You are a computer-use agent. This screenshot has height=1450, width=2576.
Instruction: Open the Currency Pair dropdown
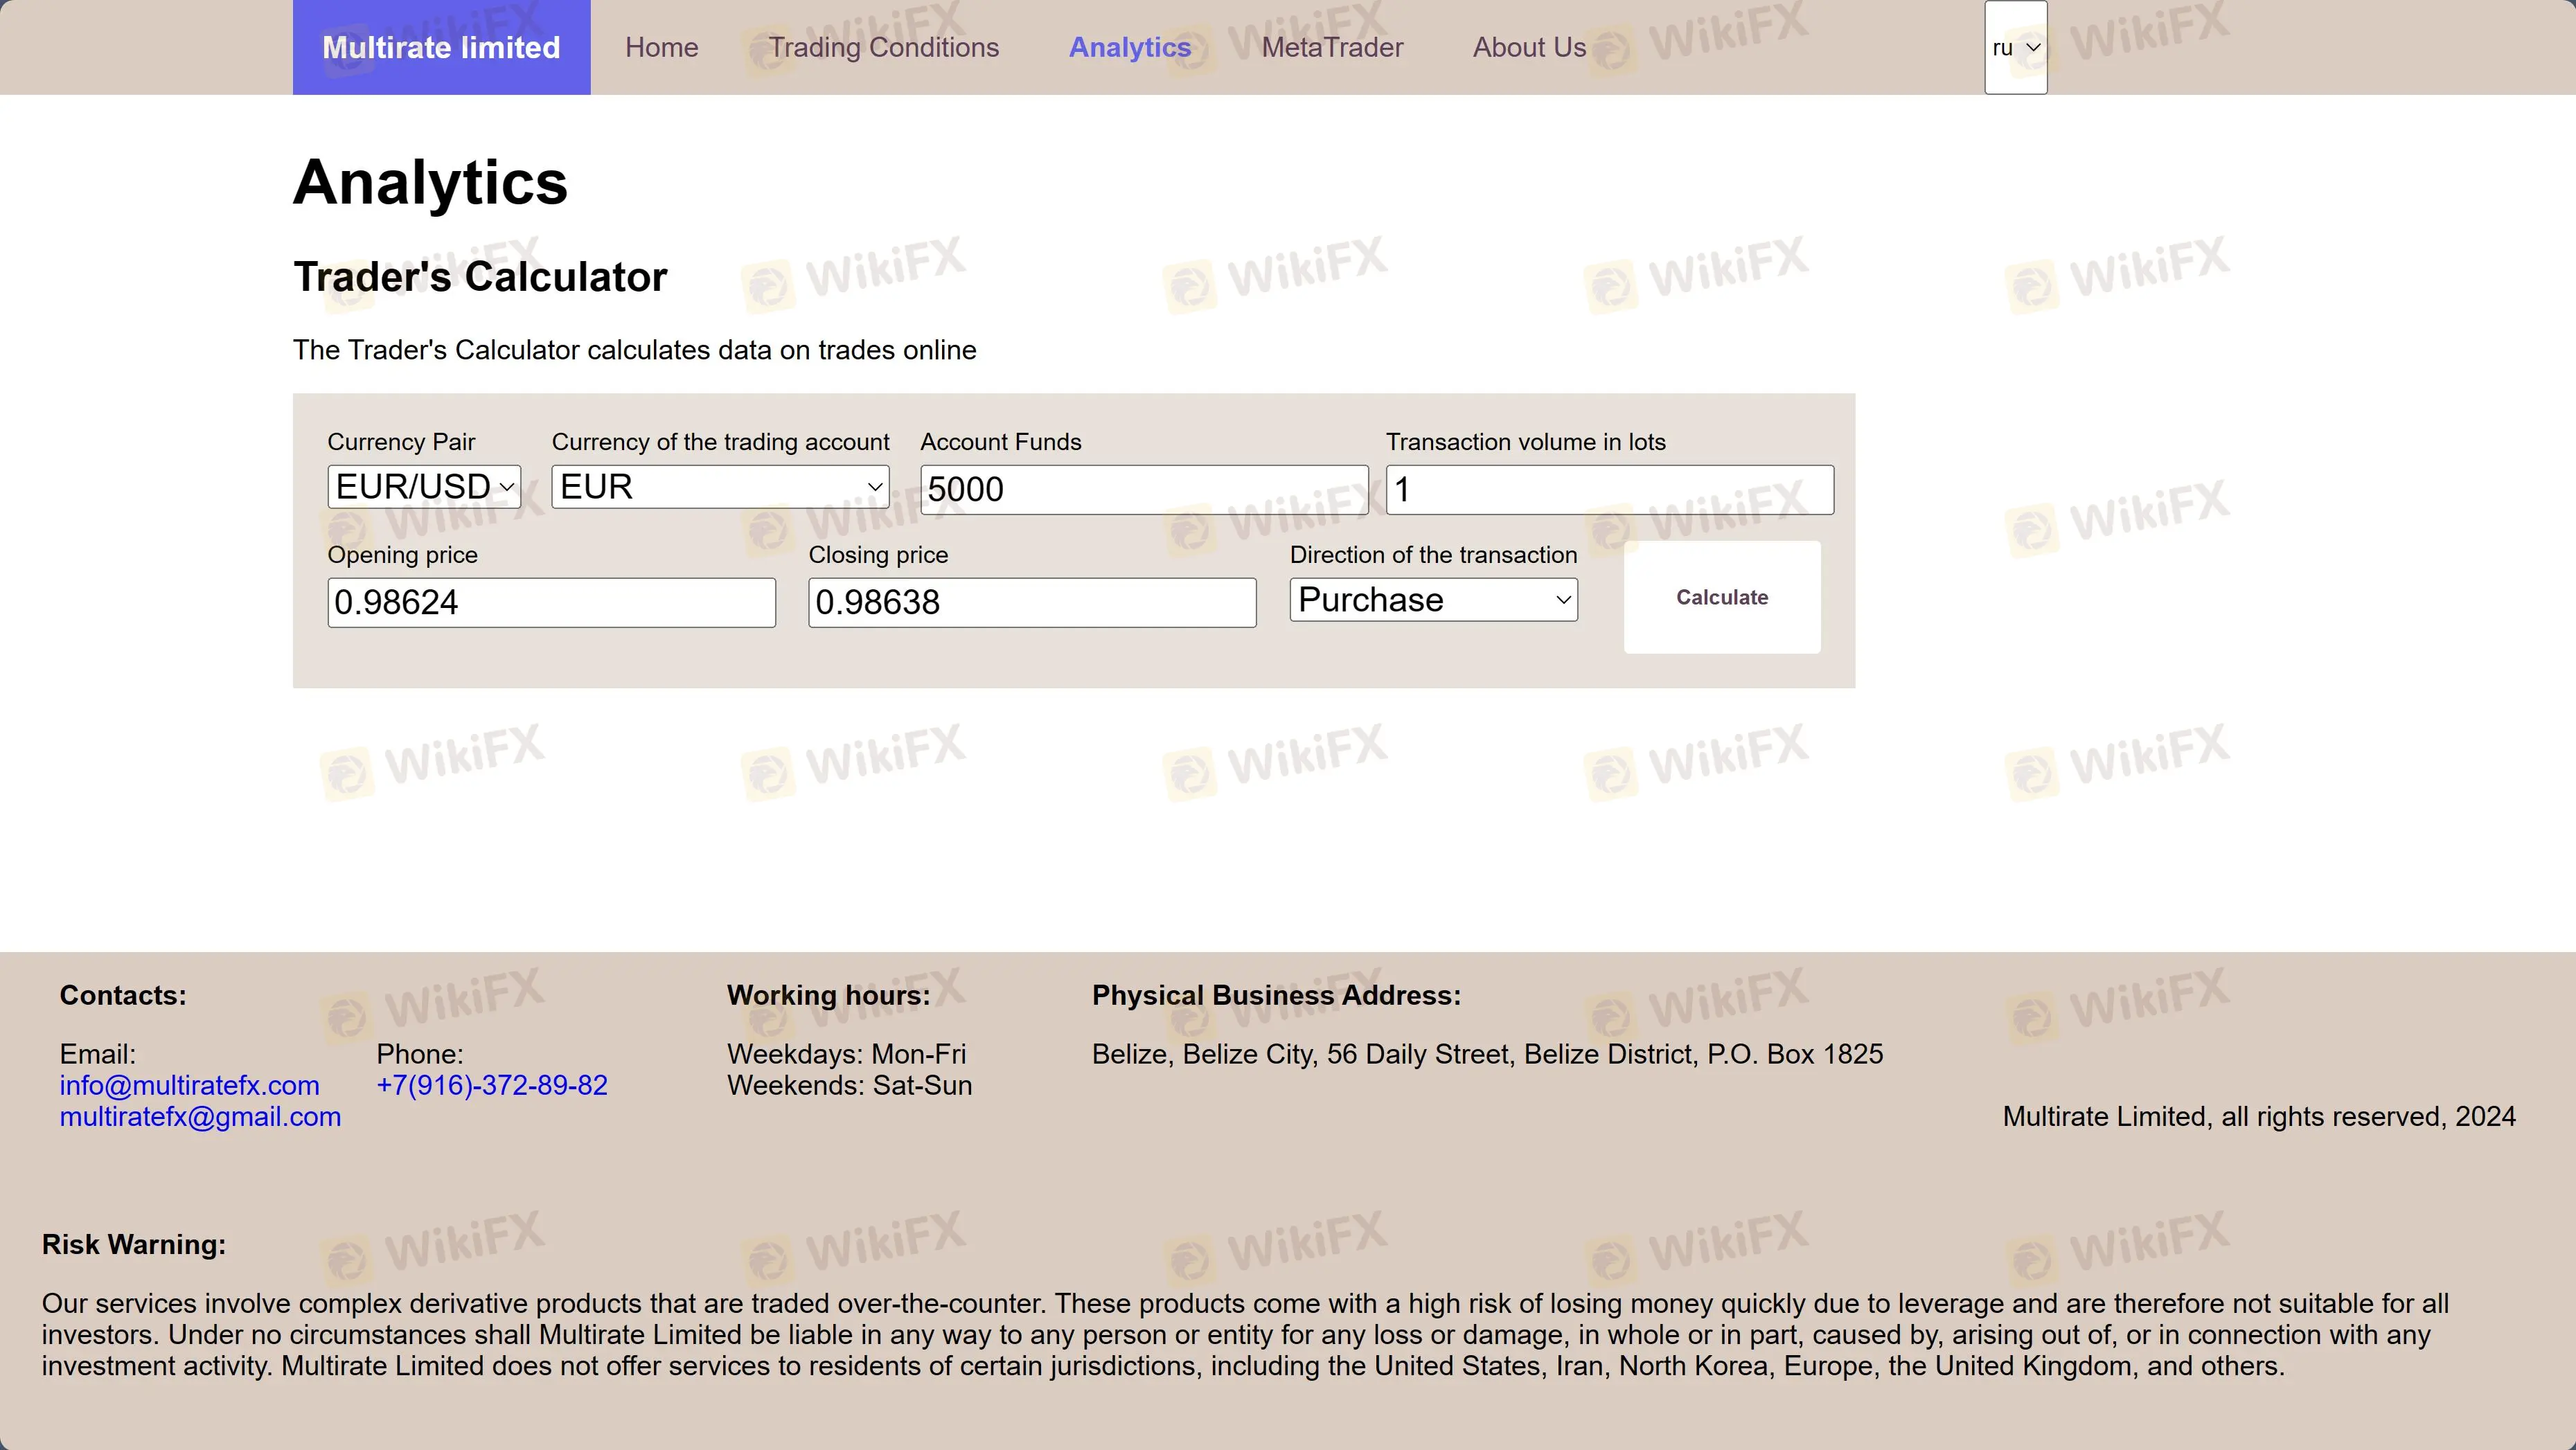425,487
